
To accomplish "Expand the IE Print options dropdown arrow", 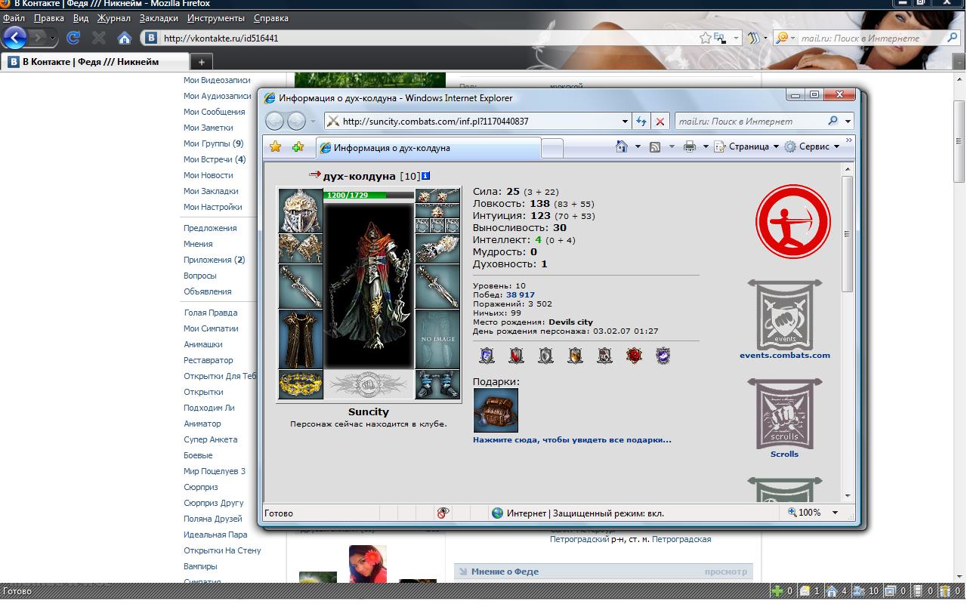I will (x=706, y=146).
